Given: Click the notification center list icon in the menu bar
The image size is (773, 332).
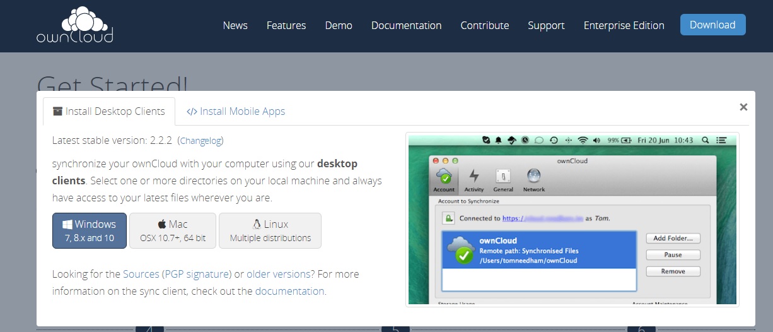Looking at the screenshot, I should pos(722,140).
